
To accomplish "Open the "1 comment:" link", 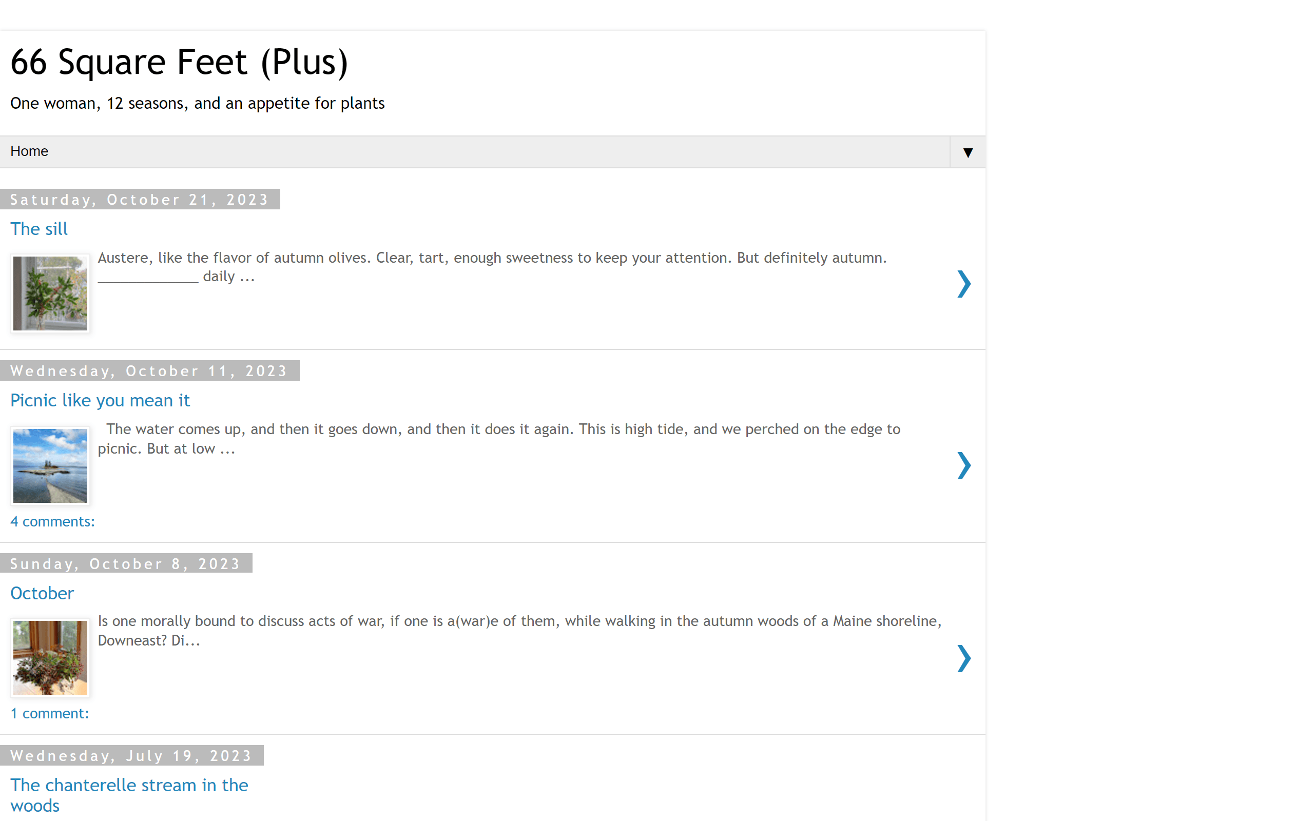I will [x=49, y=713].
